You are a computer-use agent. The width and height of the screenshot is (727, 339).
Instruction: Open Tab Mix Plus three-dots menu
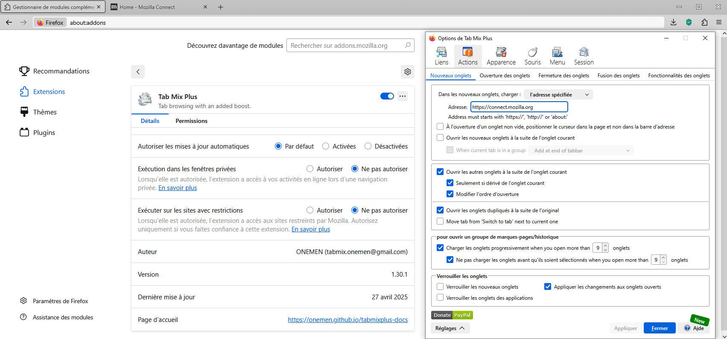(403, 96)
